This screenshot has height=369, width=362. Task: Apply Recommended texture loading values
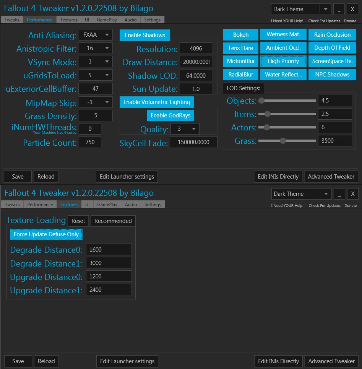tap(113, 221)
